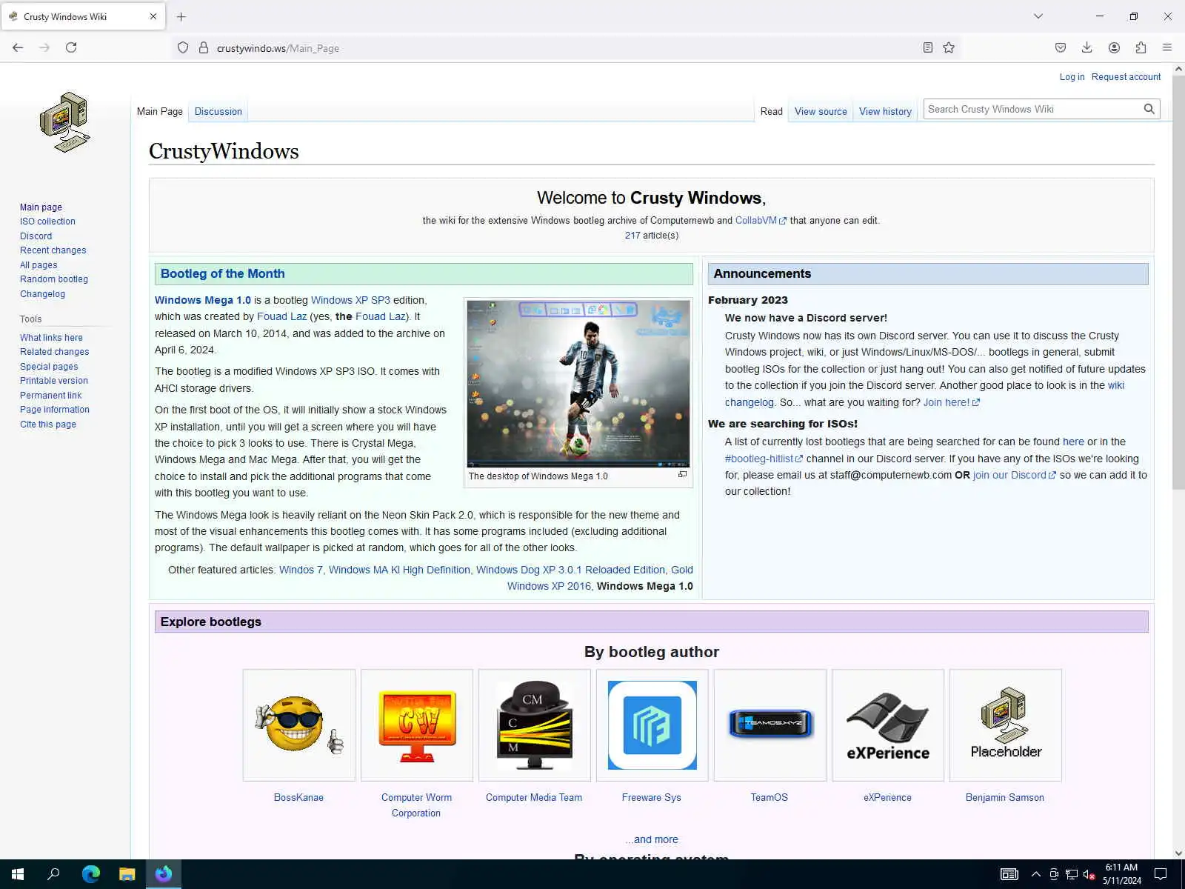Open the Windows XP SP3 link
This screenshot has width=1185, height=889.
point(350,300)
